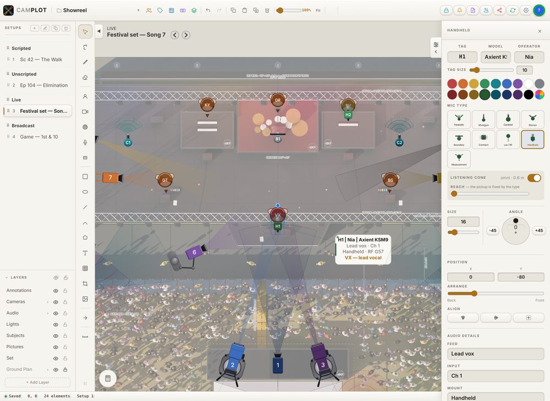Select the microphone tool in toolbar
Screen dimensions: 550x401
click(85, 142)
